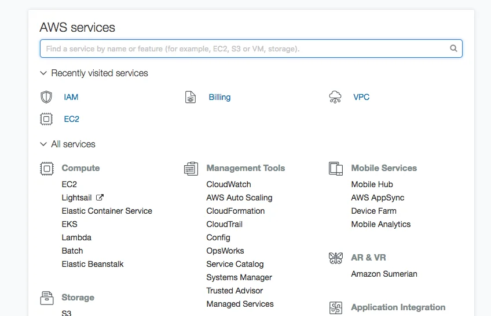The width and height of the screenshot is (491, 316).
Task: Open the VPC recently visited link
Action: [x=361, y=97]
